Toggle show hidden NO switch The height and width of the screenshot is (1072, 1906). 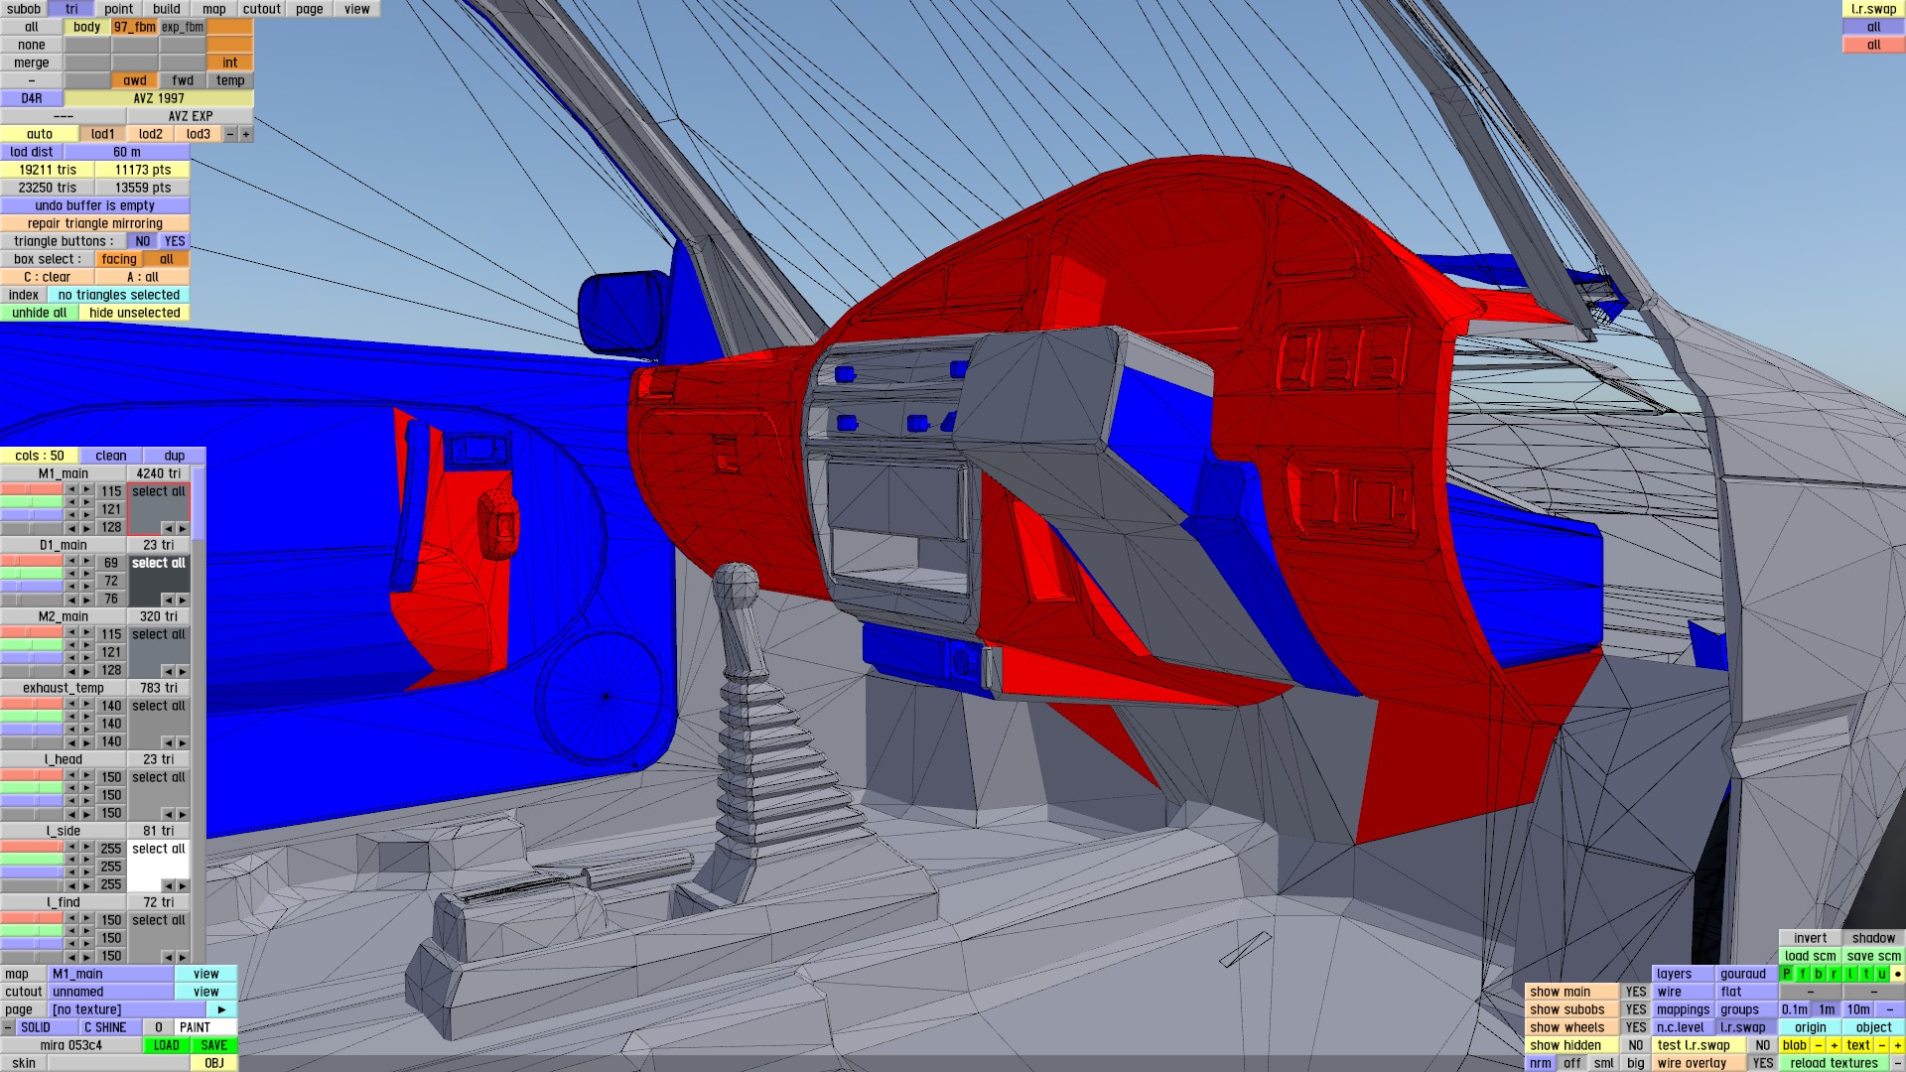pos(1635,1045)
